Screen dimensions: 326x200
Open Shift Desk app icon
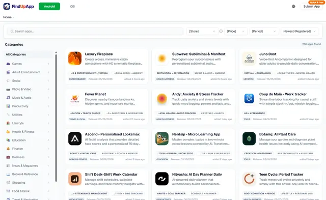(75, 179)
